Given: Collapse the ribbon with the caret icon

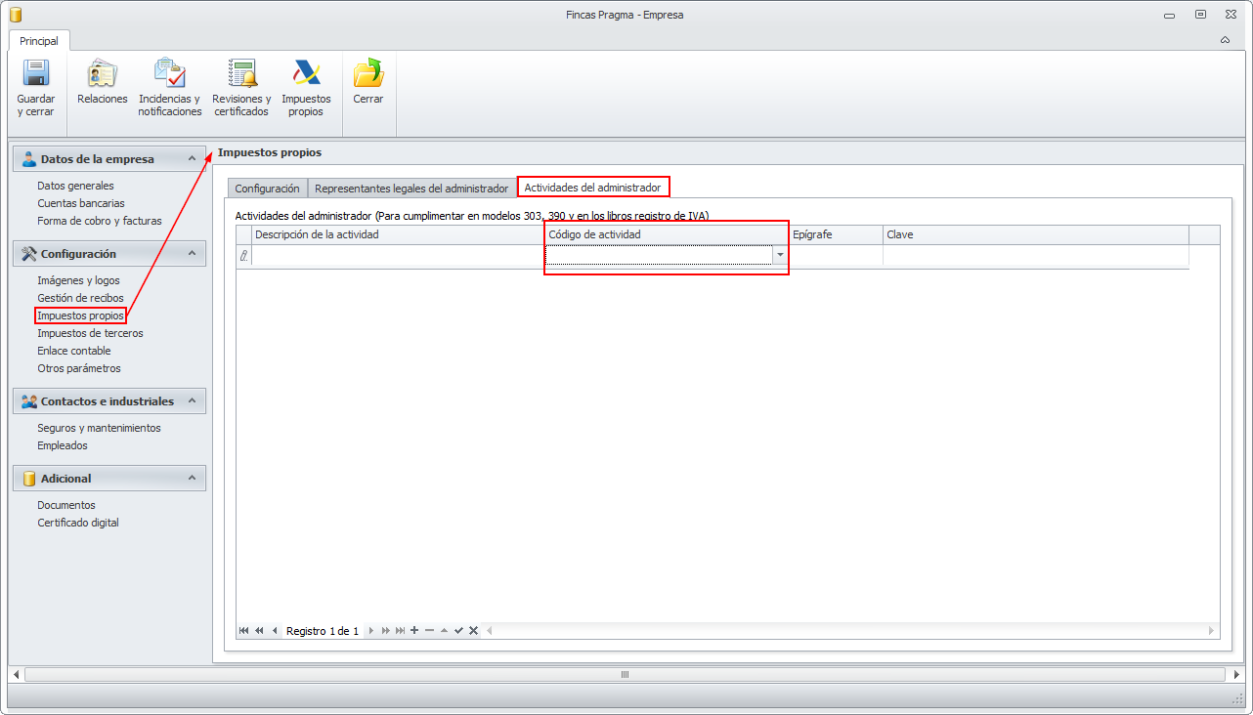Looking at the screenshot, I should pos(1225,40).
